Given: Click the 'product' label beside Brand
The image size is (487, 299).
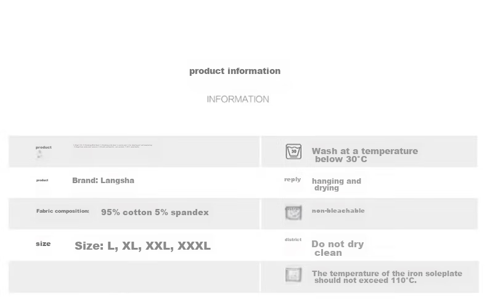Looking at the screenshot, I should 42,180.
